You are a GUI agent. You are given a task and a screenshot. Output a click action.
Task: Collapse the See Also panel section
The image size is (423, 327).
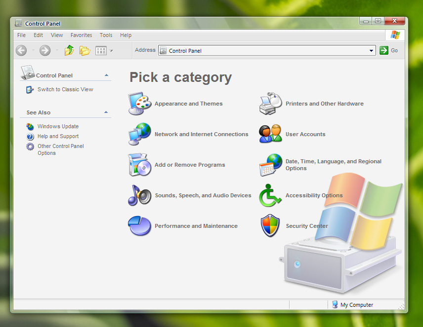106,112
